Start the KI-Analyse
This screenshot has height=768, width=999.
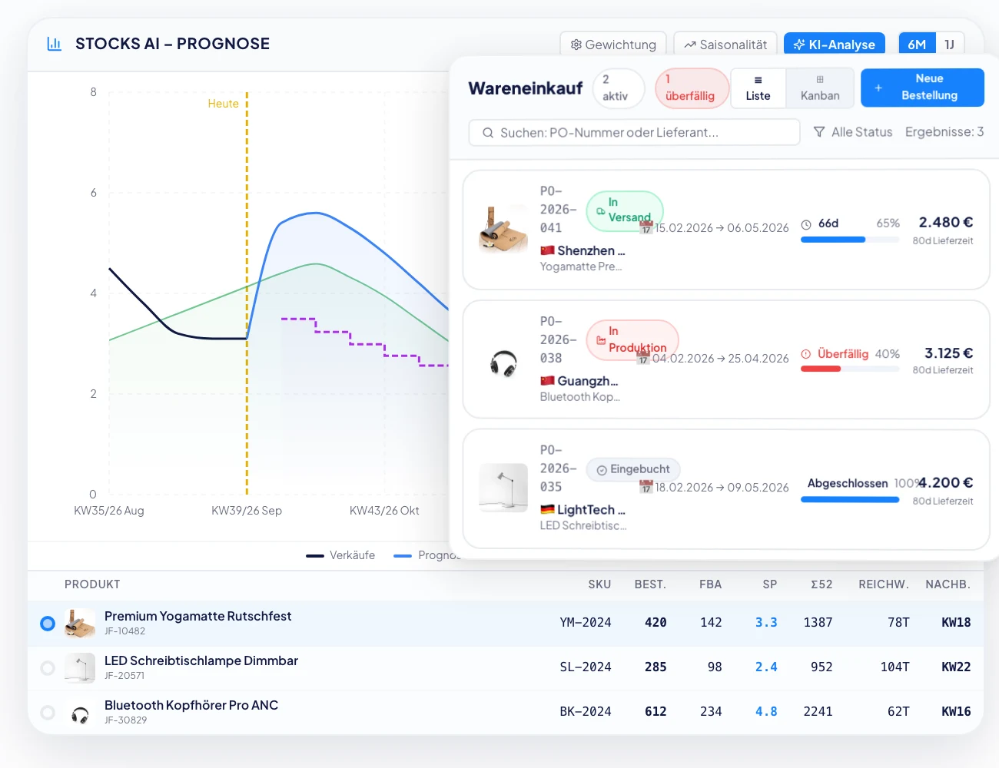[835, 45]
